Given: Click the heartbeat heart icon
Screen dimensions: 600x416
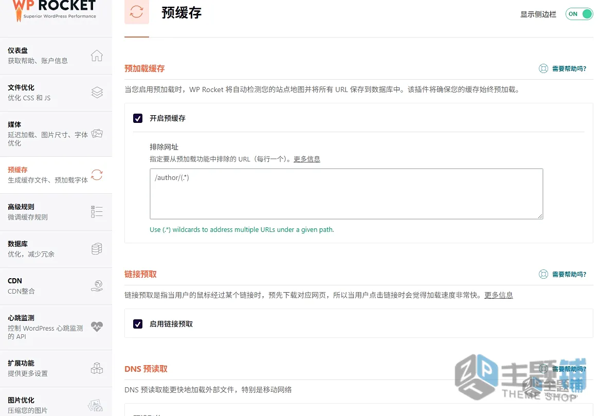Looking at the screenshot, I should click(97, 327).
